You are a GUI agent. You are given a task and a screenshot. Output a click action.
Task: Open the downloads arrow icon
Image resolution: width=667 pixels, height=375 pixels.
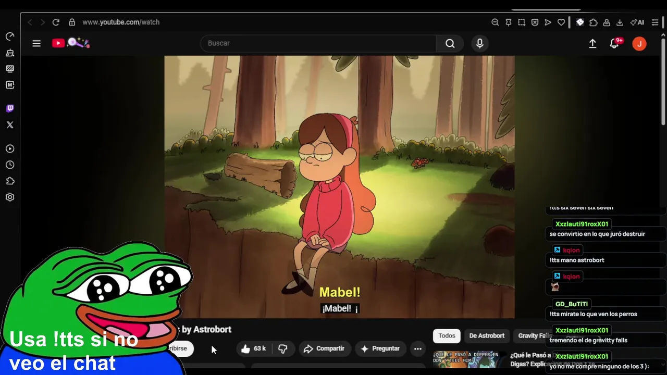(x=620, y=22)
